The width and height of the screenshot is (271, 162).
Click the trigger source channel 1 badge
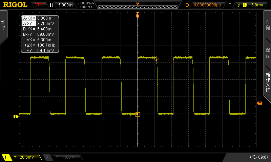pyautogui.click(x=245, y=5)
